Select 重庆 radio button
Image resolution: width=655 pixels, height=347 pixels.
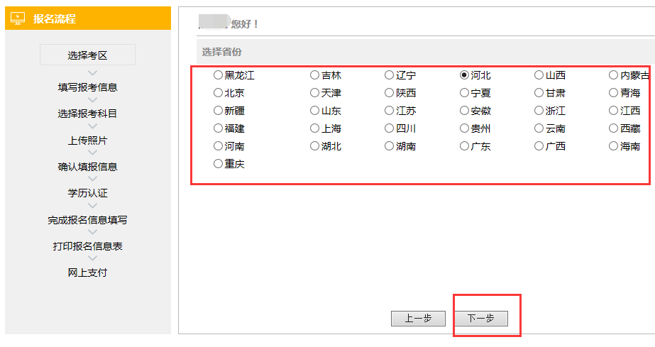[x=218, y=164]
